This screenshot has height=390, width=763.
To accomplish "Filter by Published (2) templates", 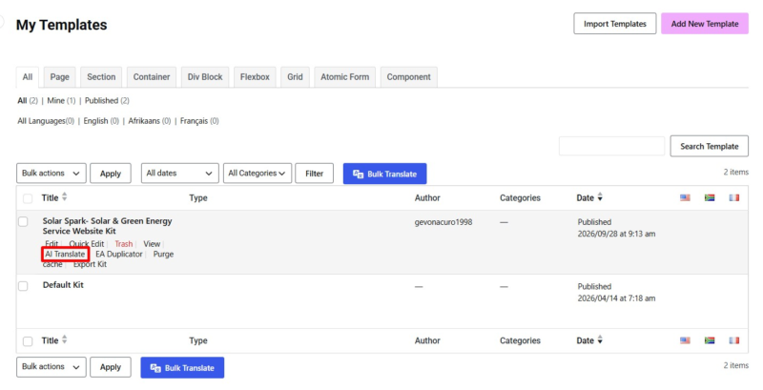I will pos(107,101).
